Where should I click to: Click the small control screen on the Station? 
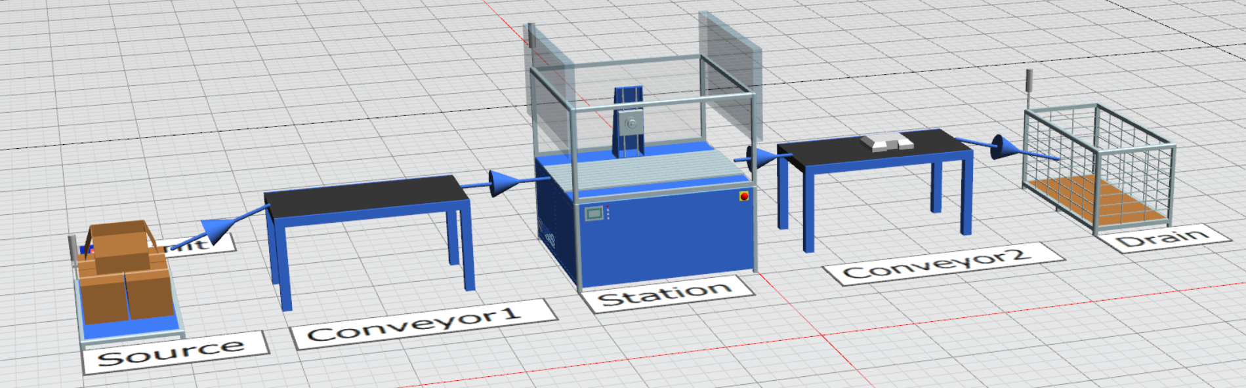(x=594, y=213)
